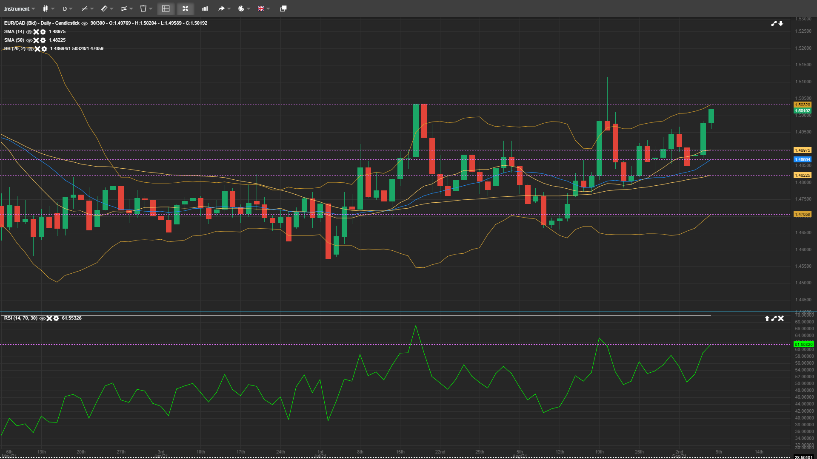
Task: Toggle visibility of SMA (14) indicator
Action: (29, 32)
